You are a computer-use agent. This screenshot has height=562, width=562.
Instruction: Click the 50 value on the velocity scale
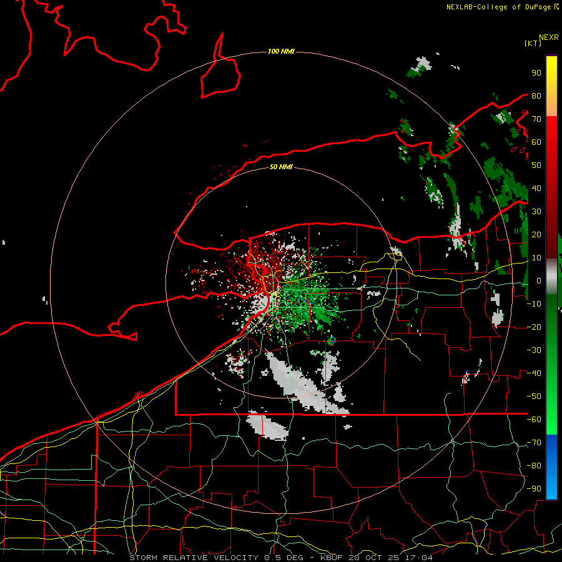pos(536,165)
